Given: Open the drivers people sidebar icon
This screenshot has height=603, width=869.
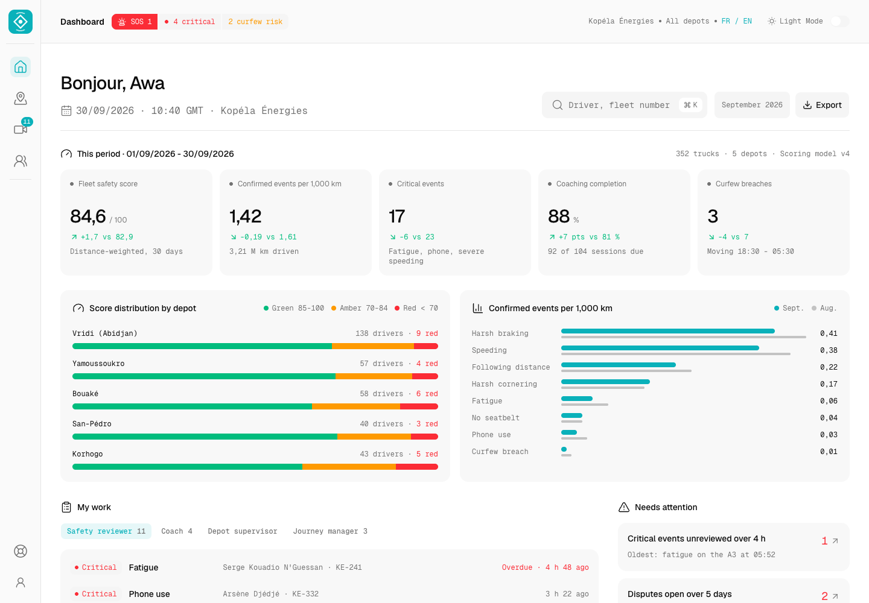Looking at the screenshot, I should coord(21,161).
